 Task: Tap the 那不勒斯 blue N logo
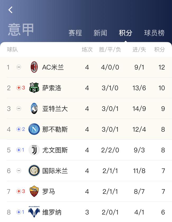tap(34, 129)
